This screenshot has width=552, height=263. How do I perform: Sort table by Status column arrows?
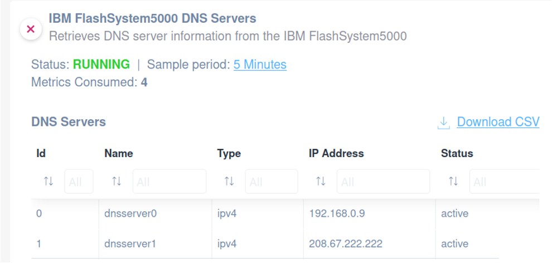click(453, 182)
